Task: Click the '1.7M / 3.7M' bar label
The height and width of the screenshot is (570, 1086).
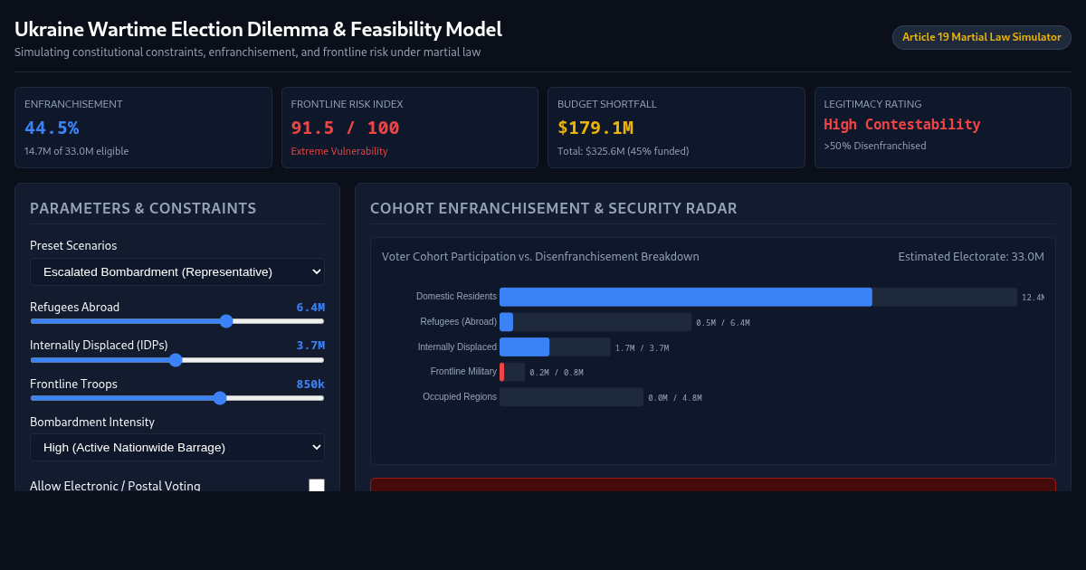Action: [x=642, y=348]
